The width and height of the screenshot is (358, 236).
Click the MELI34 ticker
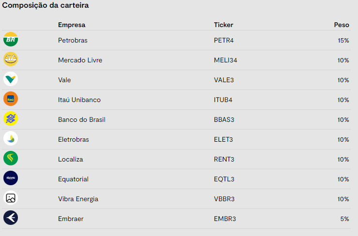[x=226, y=60]
